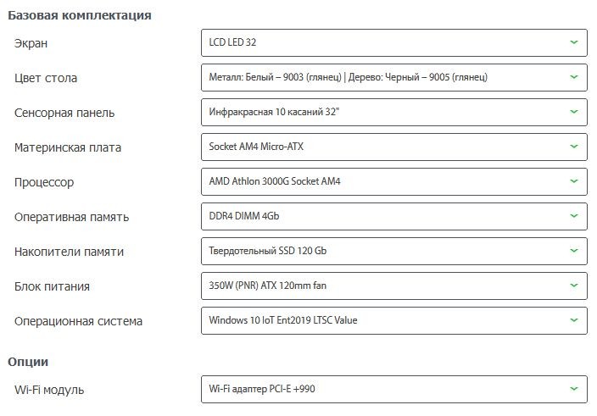The image size is (597, 416).
Task: Click the green chevron beside 350W (PNR) ATX
Action: [574, 286]
